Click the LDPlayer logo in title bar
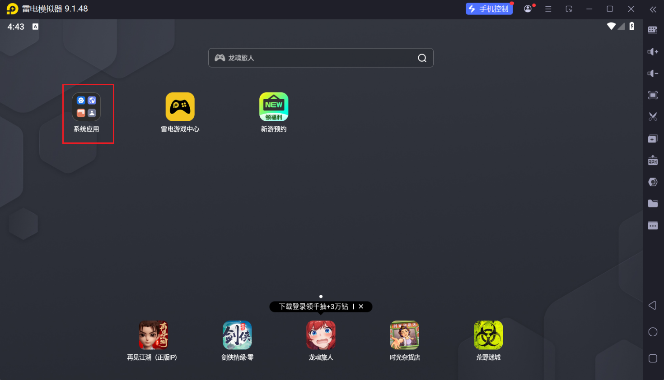The width and height of the screenshot is (664, 380). pyautogui.click(x=12, y=9)
